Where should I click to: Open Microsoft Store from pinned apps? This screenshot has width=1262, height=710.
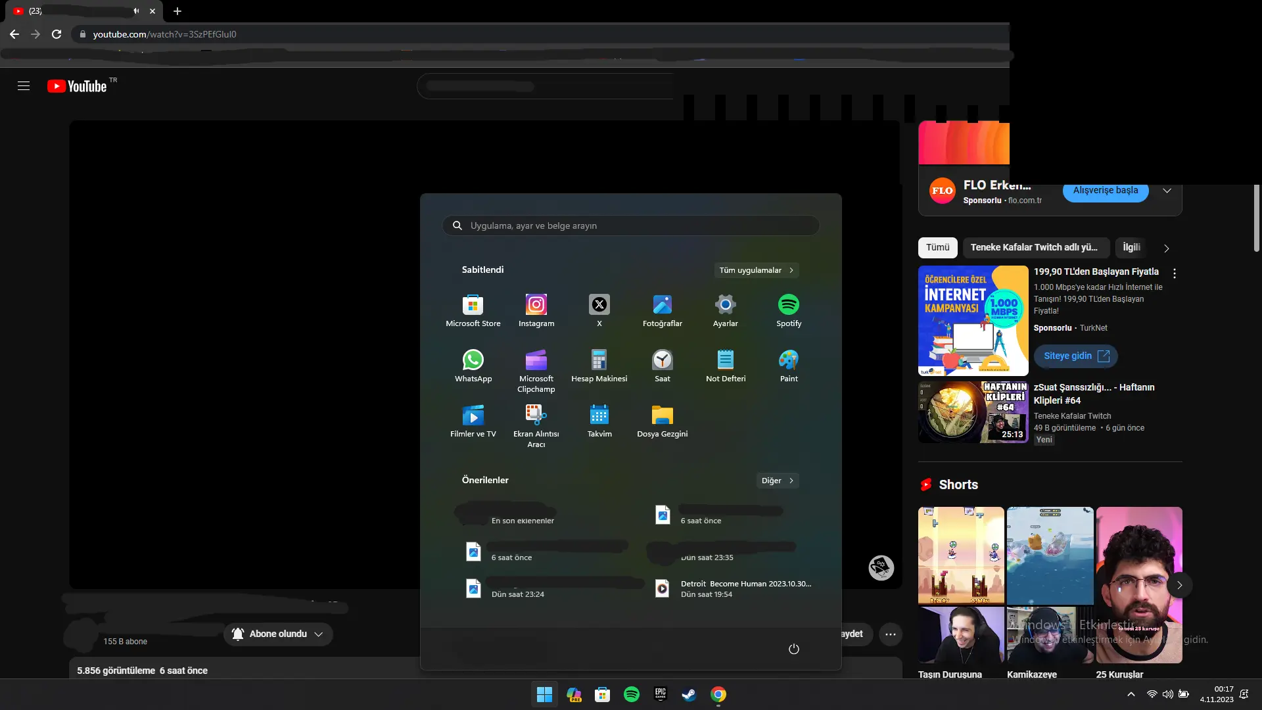(473, 310)
